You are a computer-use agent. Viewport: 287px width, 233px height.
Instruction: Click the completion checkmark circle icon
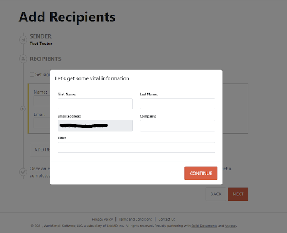23,171
